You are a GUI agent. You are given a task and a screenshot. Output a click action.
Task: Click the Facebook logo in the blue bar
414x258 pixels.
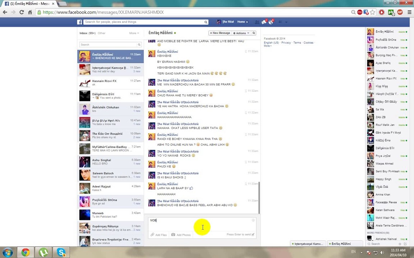79,22
